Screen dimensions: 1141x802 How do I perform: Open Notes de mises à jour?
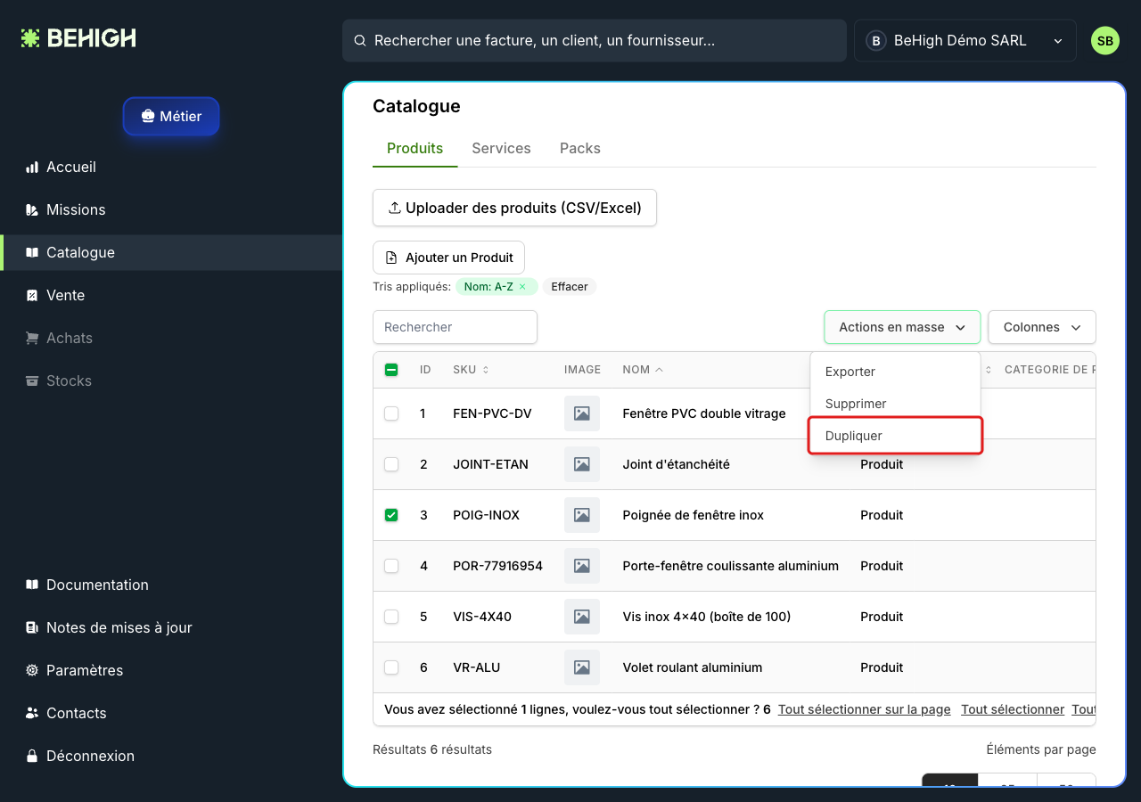pyautogui.click(x=171, y=627)
